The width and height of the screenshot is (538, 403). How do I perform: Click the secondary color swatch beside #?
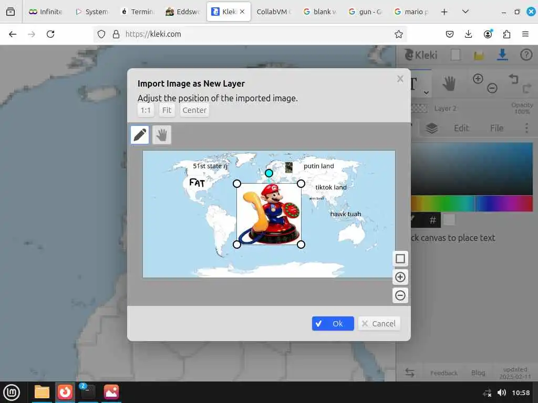449,220
